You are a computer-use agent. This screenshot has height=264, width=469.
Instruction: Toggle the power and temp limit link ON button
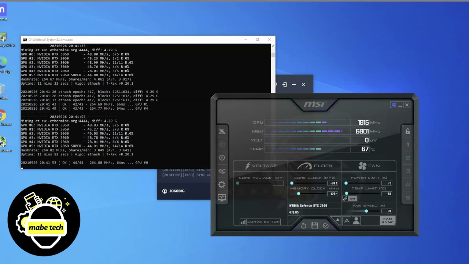click(350, 199)
